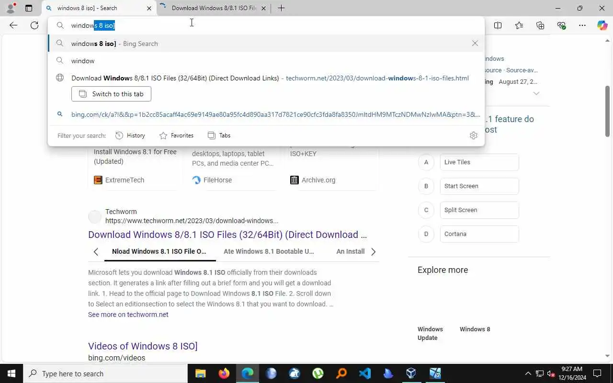Select the 'An Install' section tab
Image resolution: width=613 pixels, height=383 pixels.
point(351,251)
